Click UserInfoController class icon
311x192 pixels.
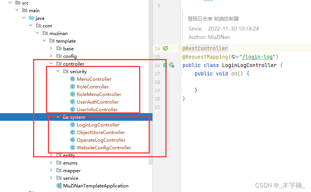[x=73, y=109]
